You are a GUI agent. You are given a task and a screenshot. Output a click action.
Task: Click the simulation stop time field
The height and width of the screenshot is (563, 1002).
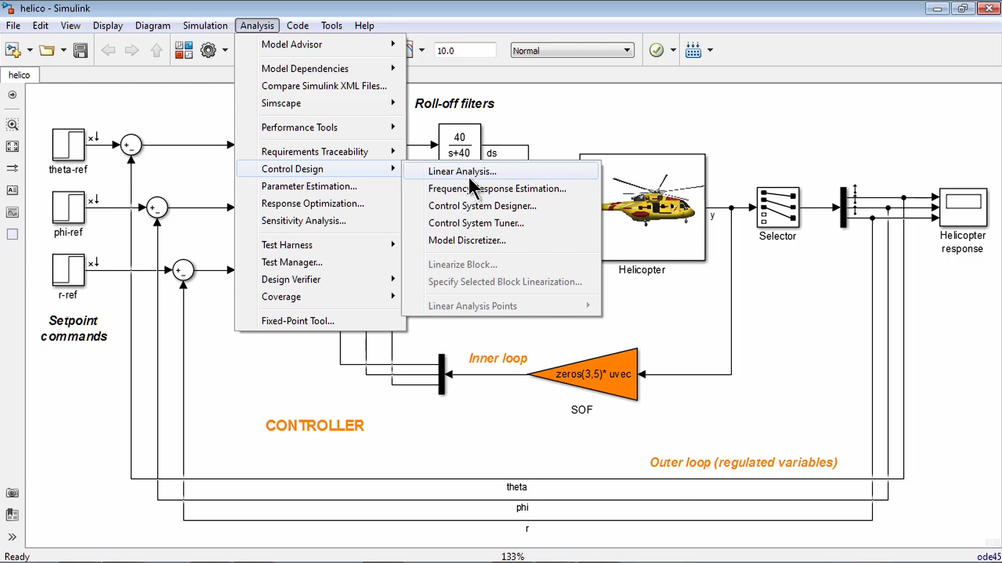(x=464, y=51)
